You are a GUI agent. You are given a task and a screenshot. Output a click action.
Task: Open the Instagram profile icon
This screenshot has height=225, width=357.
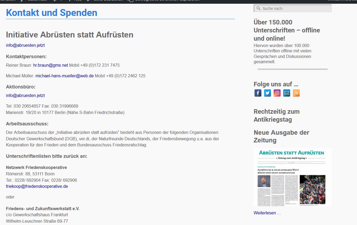277,93
